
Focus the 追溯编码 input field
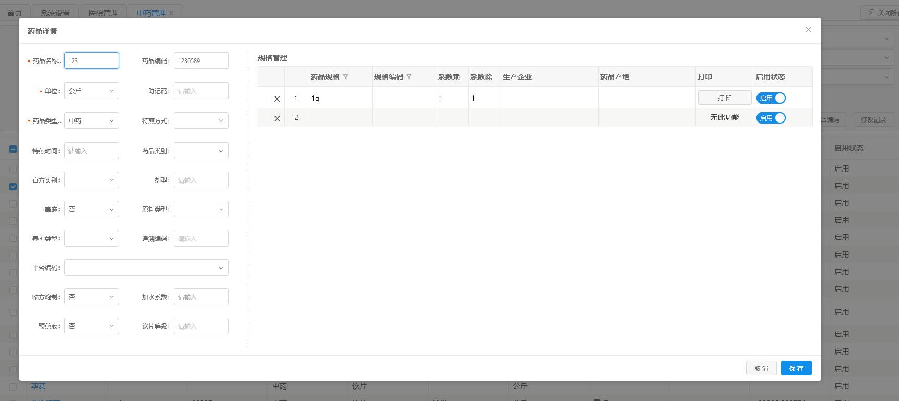coord(201,238)
